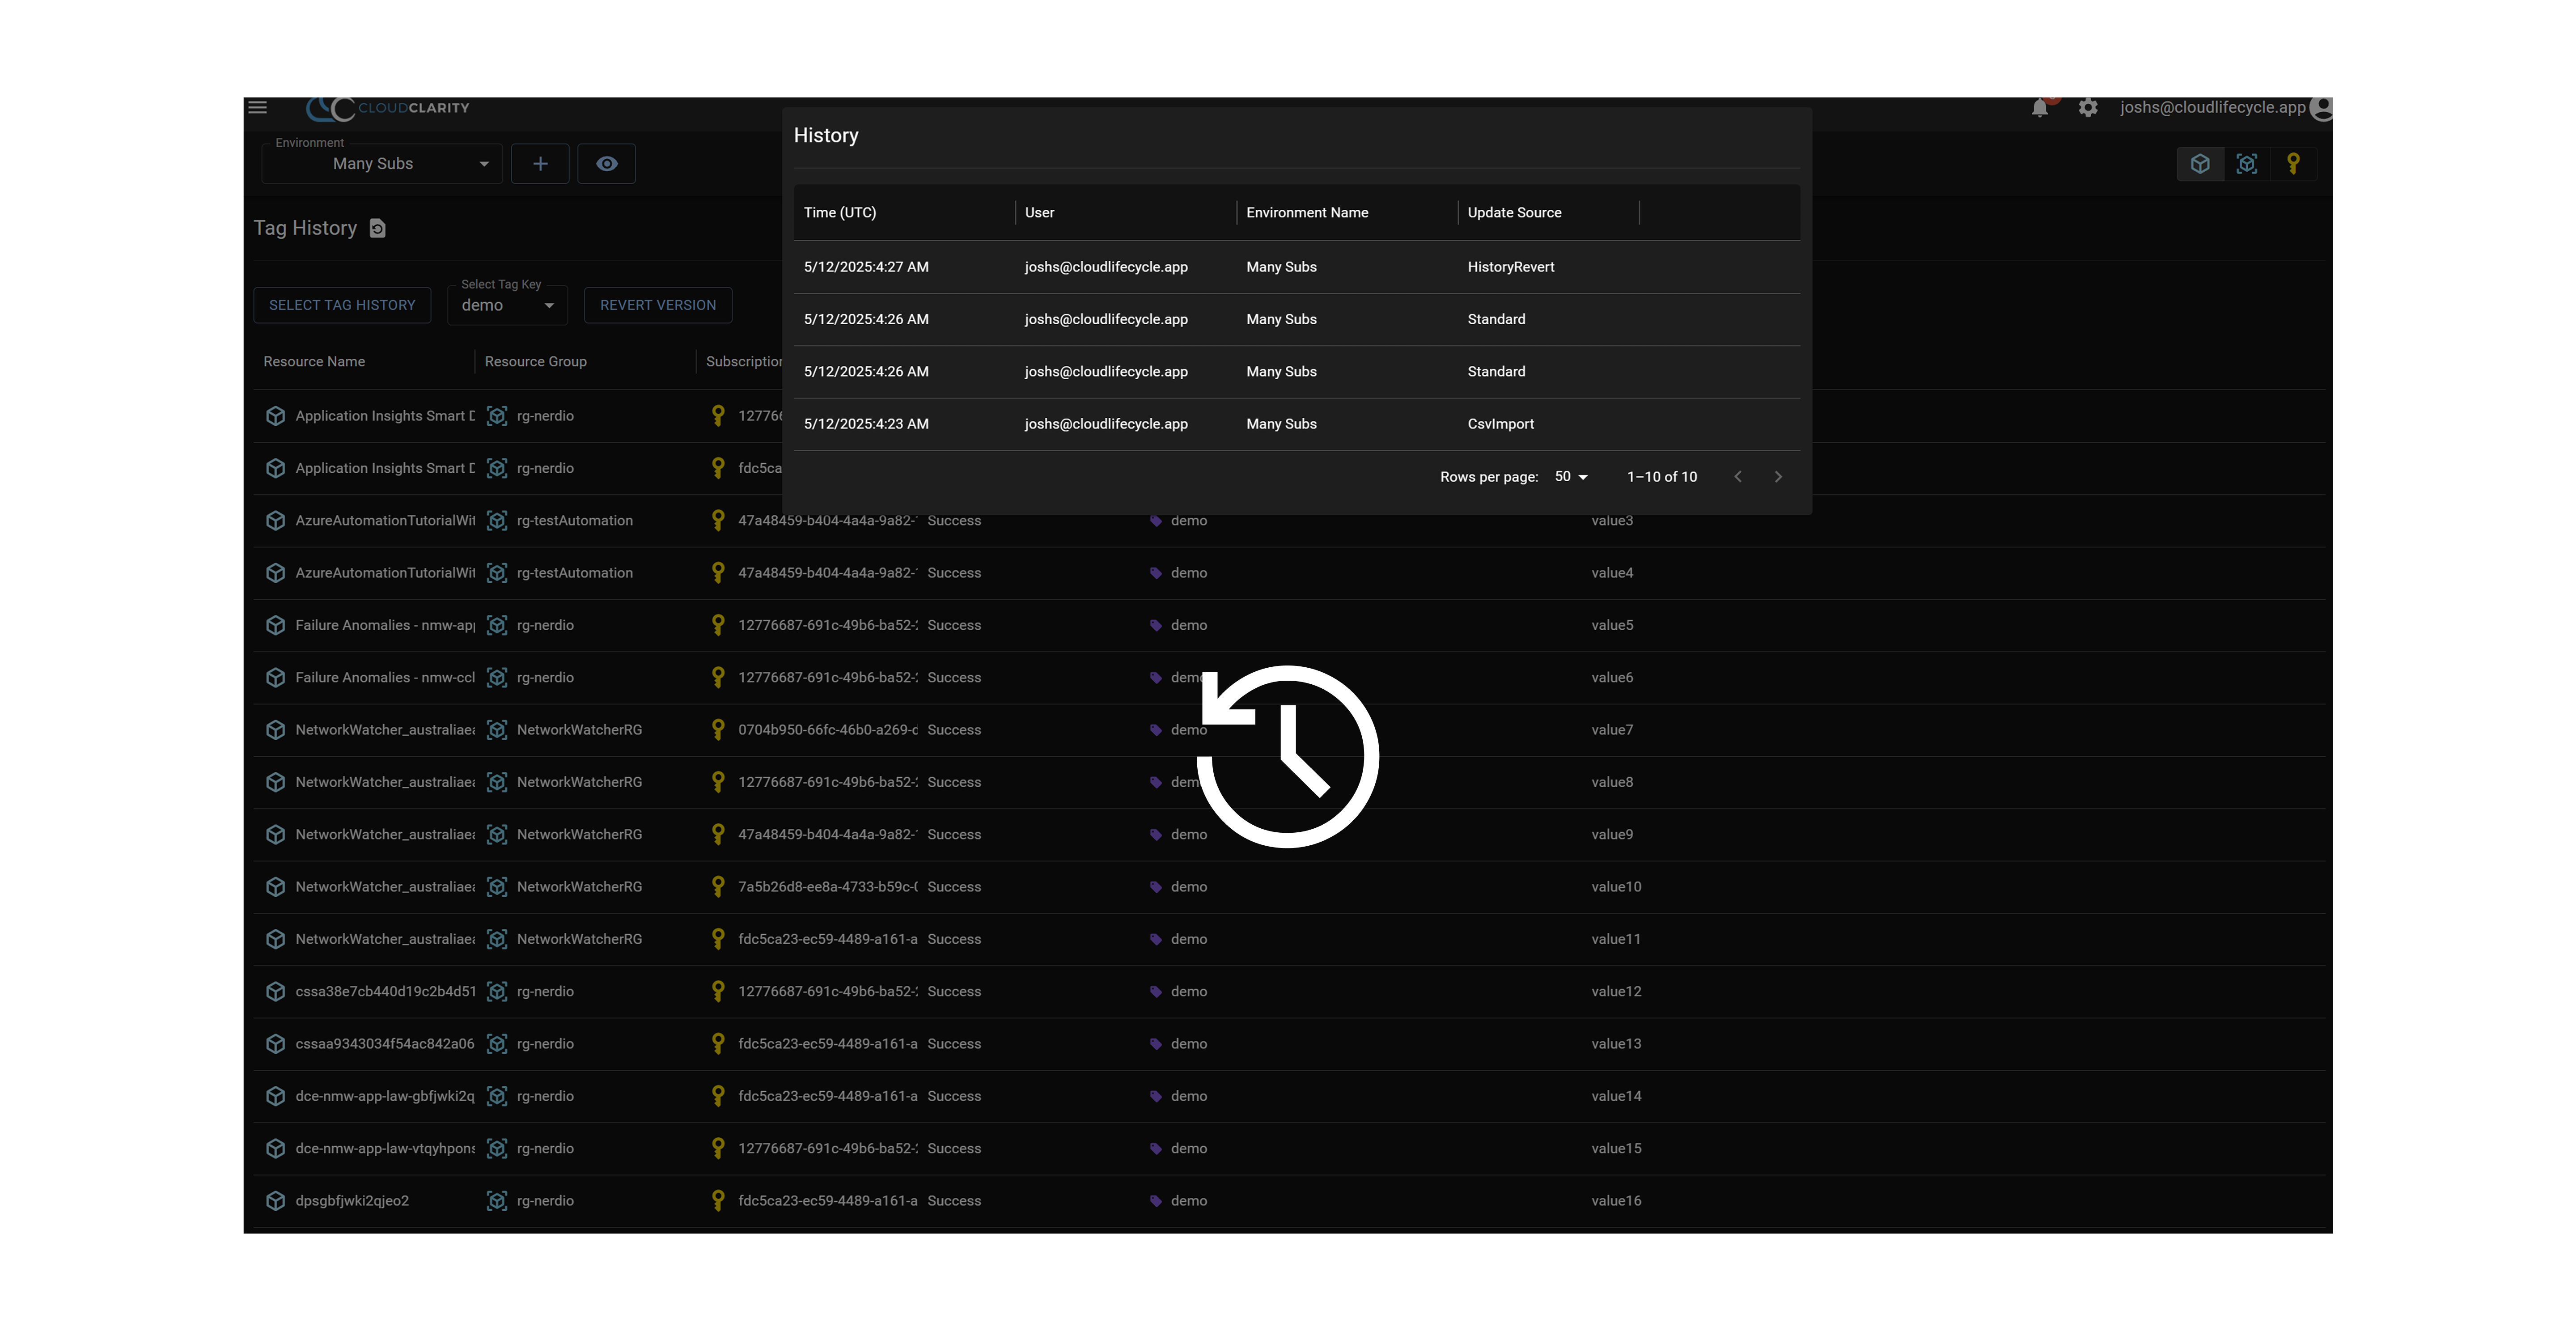Switch to subscriptions key view
Screen dimensions: 2576x1331
(x=2294, y=164)
